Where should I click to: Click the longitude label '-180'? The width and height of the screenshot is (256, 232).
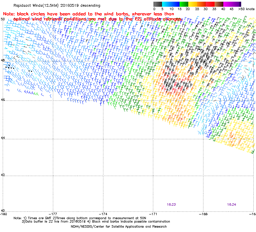(x=4, y=214)
